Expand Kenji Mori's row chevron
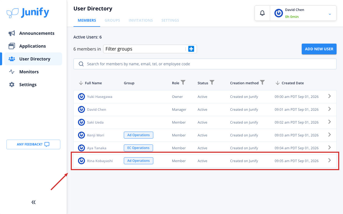The image size is (343, 214). (330, 135)
